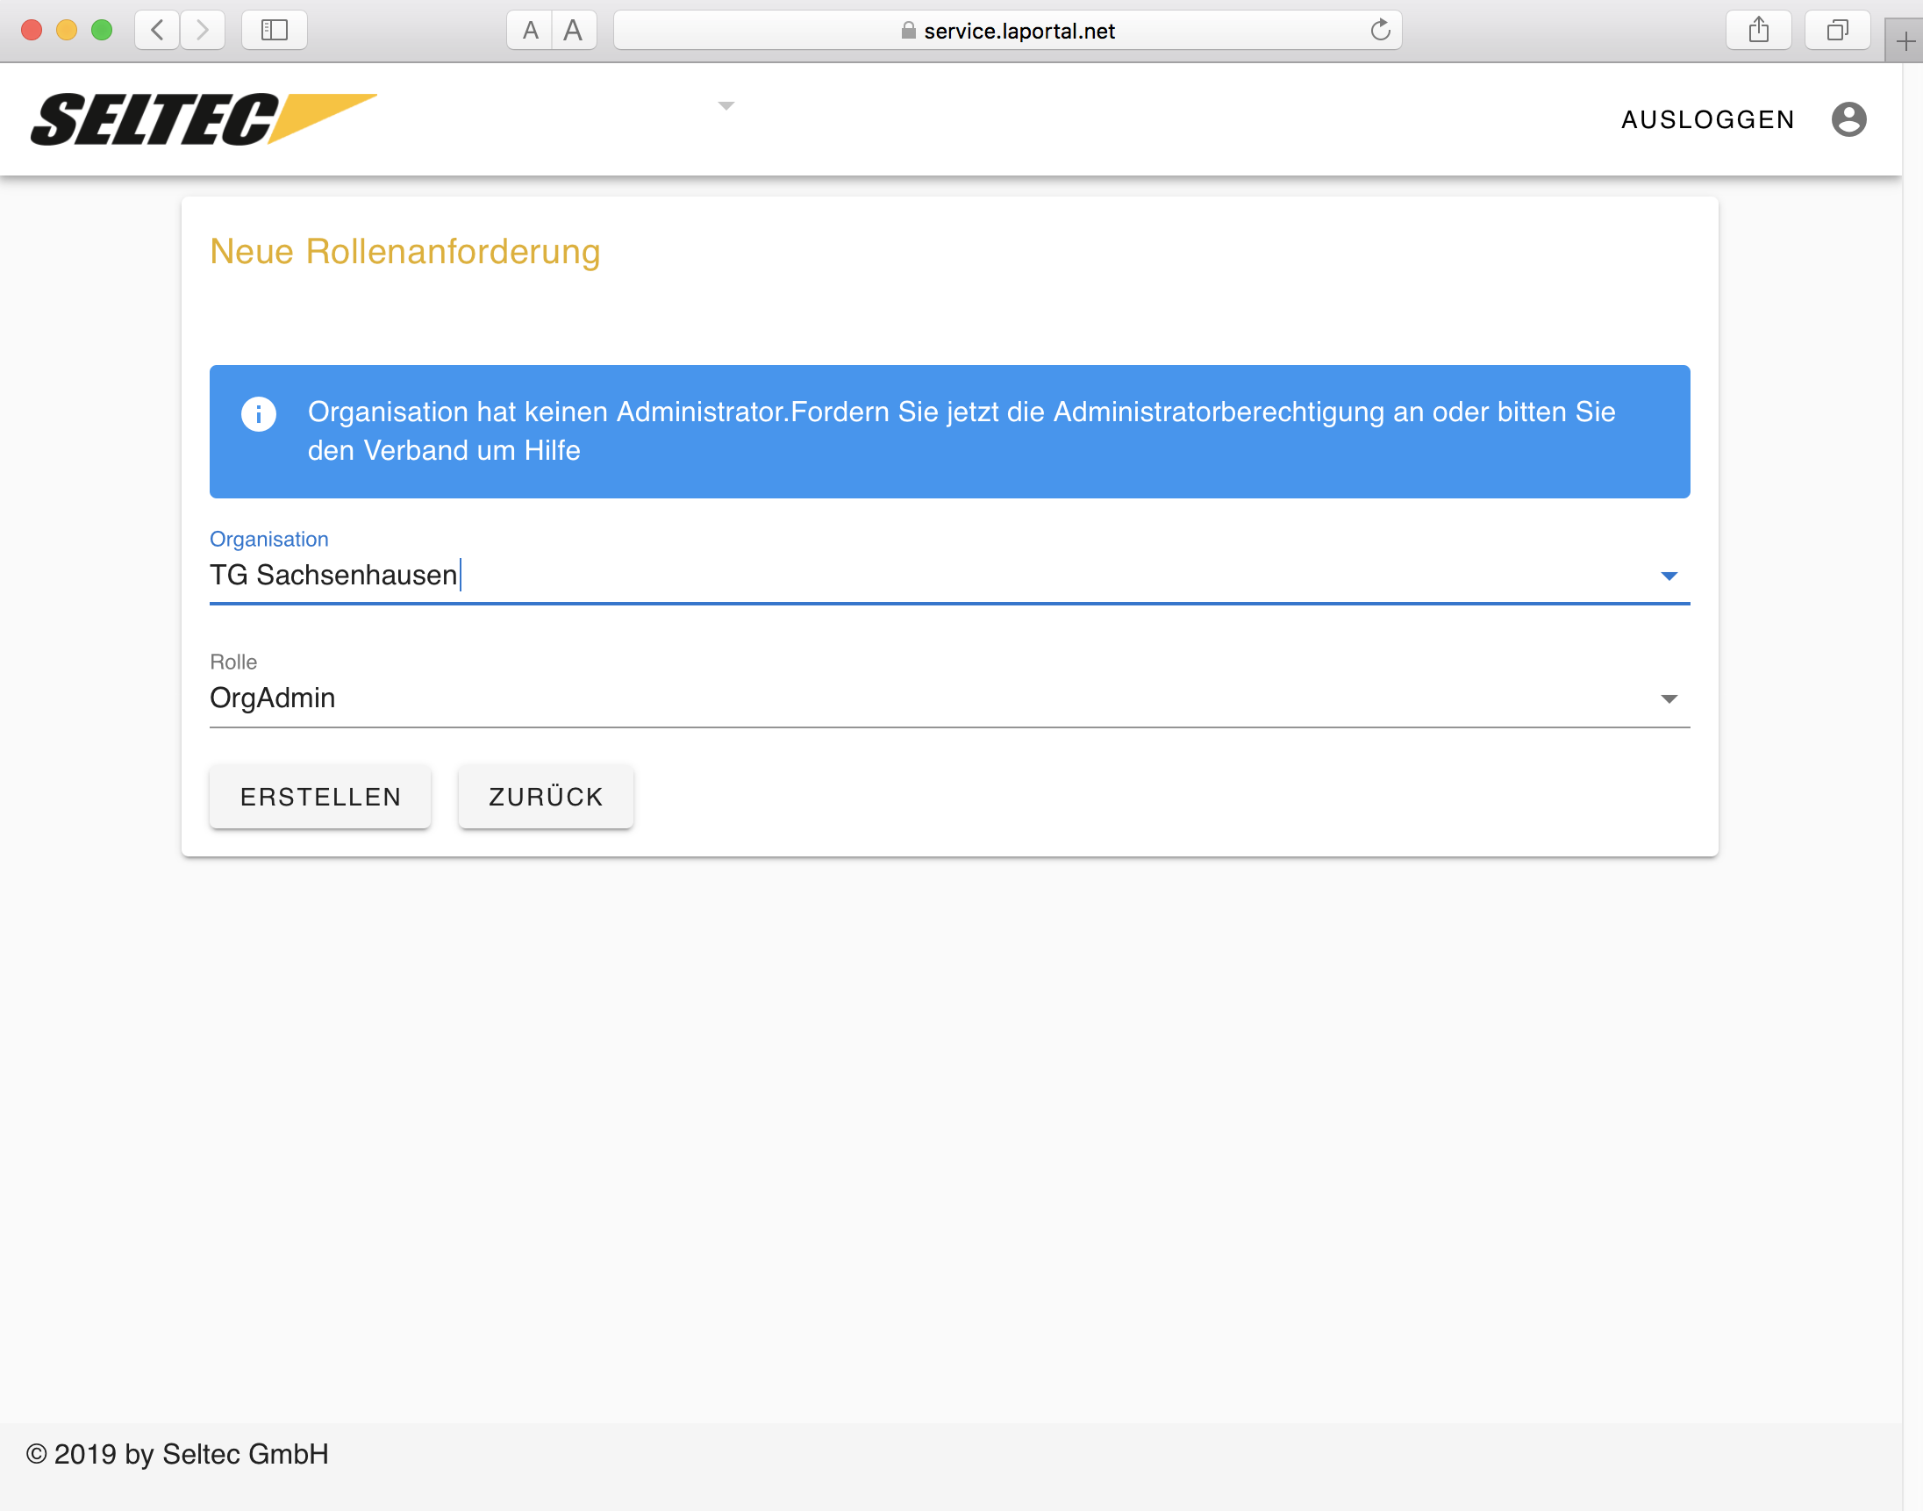The image size is (1923, 1511).
Task: Click the Organisation field label
Action: coord(269,539)
